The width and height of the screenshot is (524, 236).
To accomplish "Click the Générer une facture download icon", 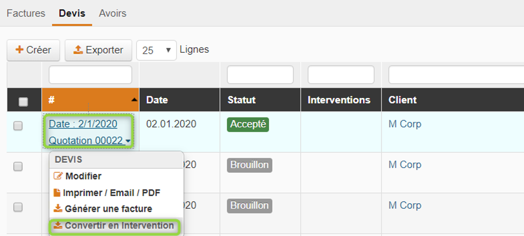I will (58, 209).
